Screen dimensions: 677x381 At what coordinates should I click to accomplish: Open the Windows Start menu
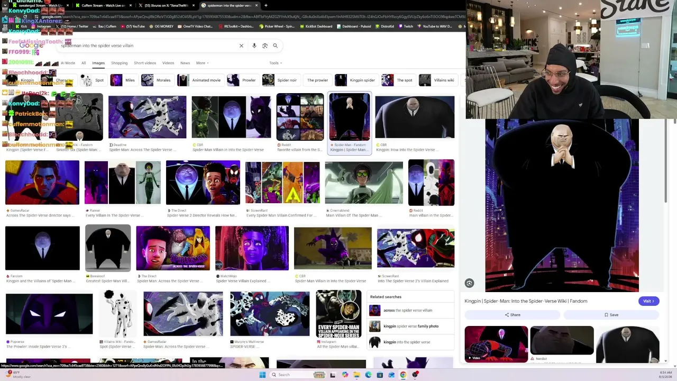coord(262,375)
